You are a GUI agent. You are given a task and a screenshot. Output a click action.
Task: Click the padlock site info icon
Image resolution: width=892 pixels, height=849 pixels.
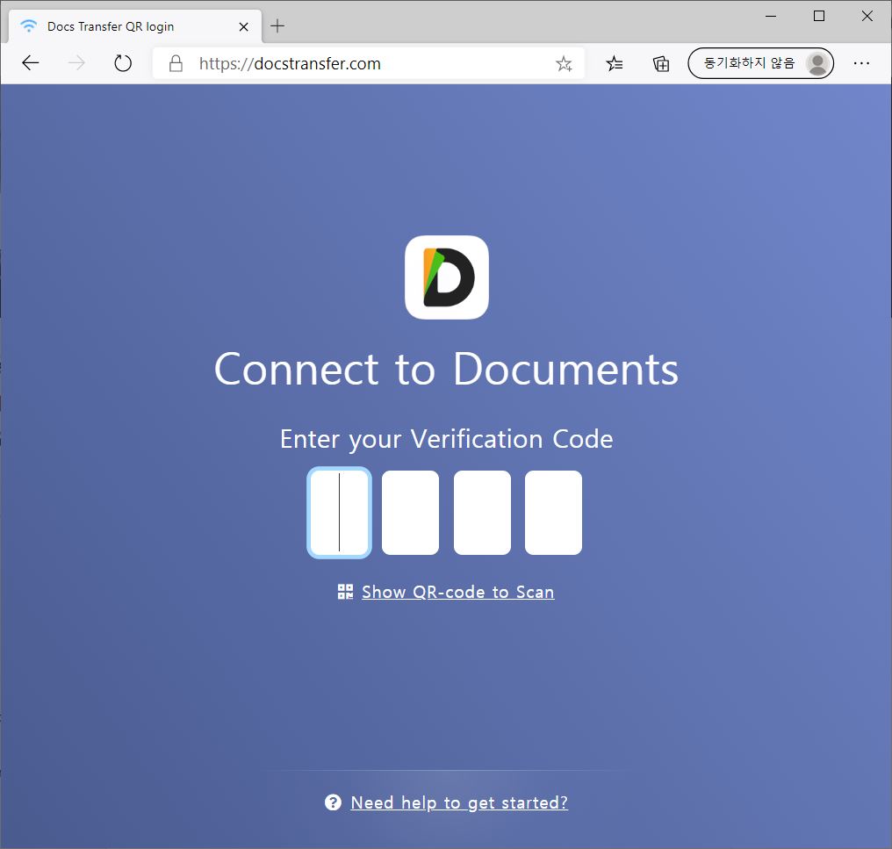point(176,63)
